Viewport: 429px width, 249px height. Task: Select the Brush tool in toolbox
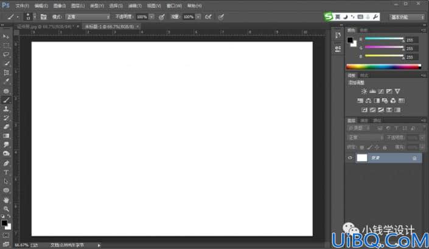point(6,100)
